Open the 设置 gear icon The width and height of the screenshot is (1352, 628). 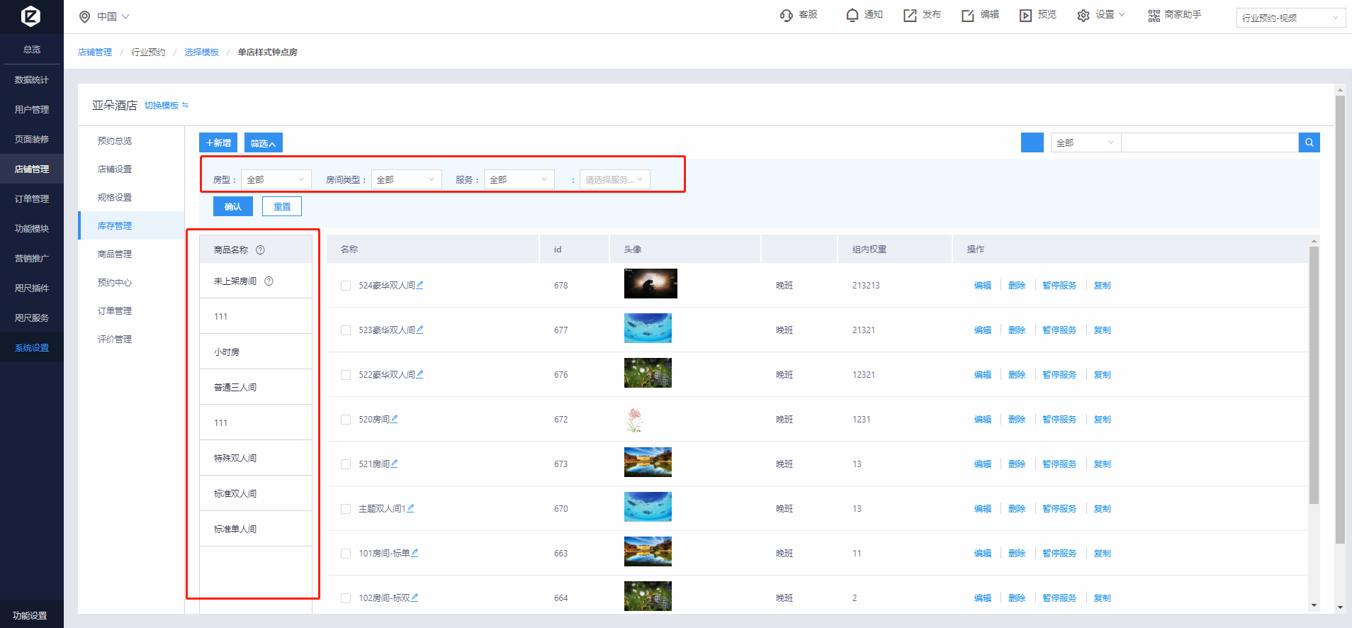(1083, 15)
